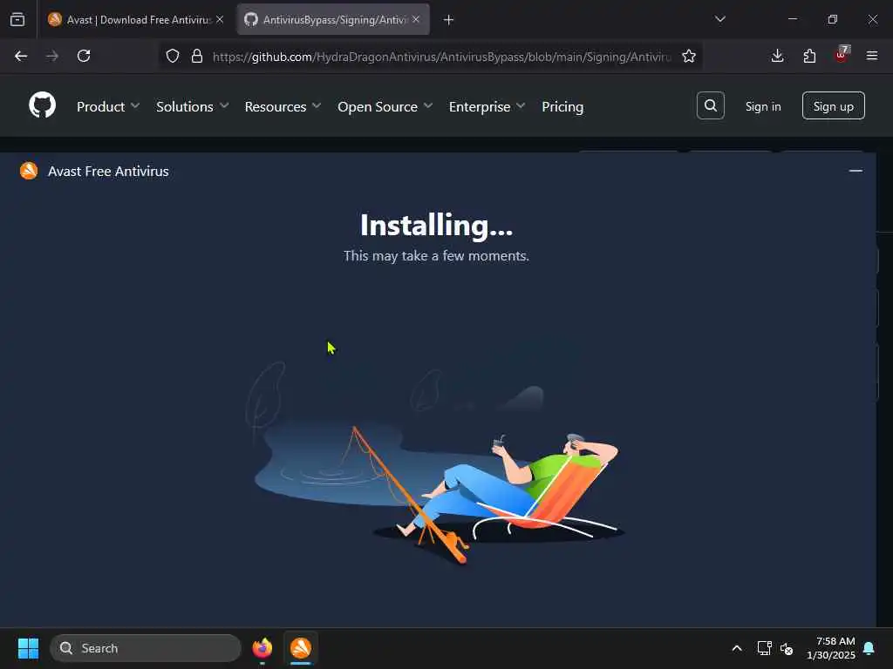The width and height of the screenshot is (893, 669).
Task: Click the muted volume tray icon
Action: click(x=787, y=648)
